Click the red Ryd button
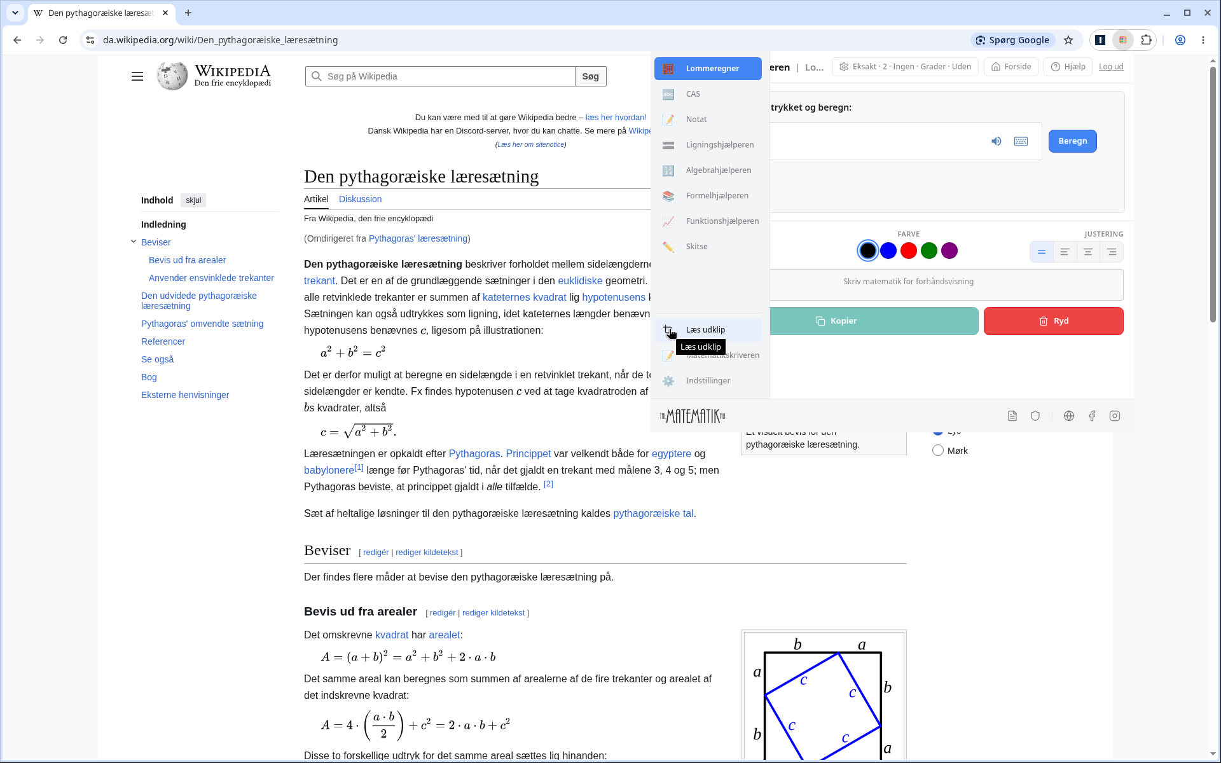 1054,321
